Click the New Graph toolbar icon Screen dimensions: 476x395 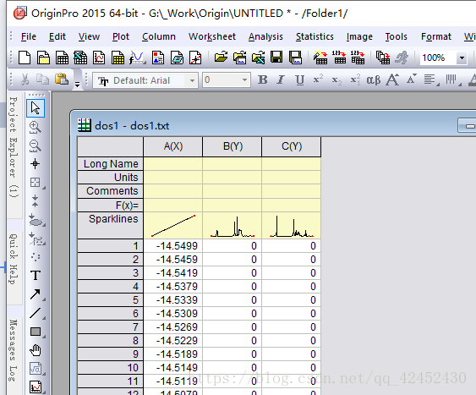click(99, 58)
